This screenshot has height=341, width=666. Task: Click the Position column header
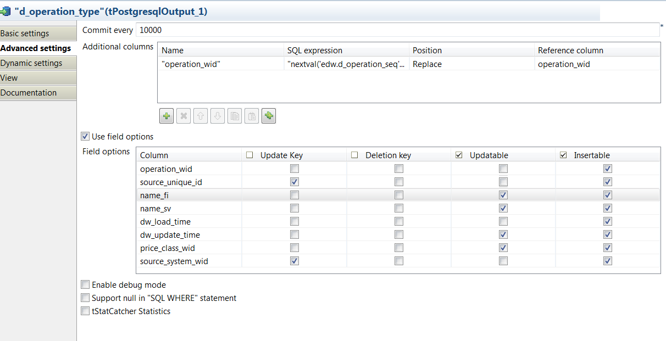point(471,50)
